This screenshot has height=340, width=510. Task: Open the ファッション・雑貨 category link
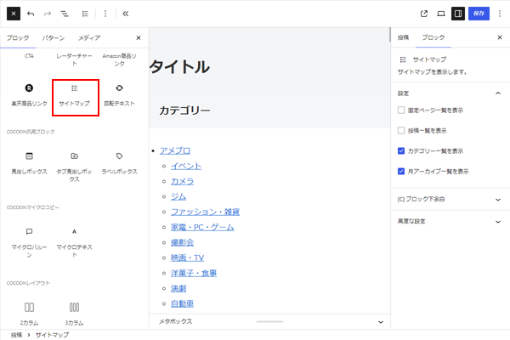click(x=205, y=212)
